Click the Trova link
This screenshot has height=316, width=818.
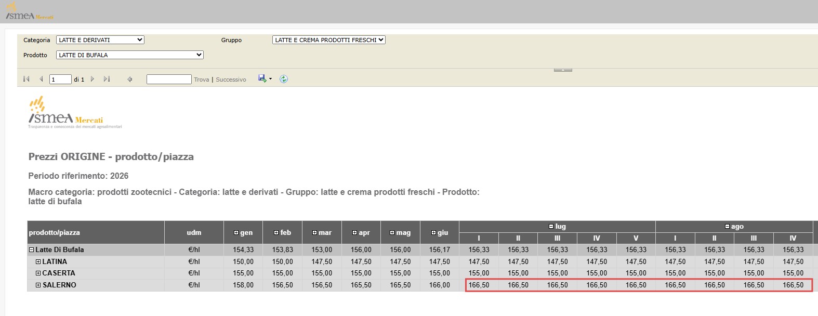202,80
